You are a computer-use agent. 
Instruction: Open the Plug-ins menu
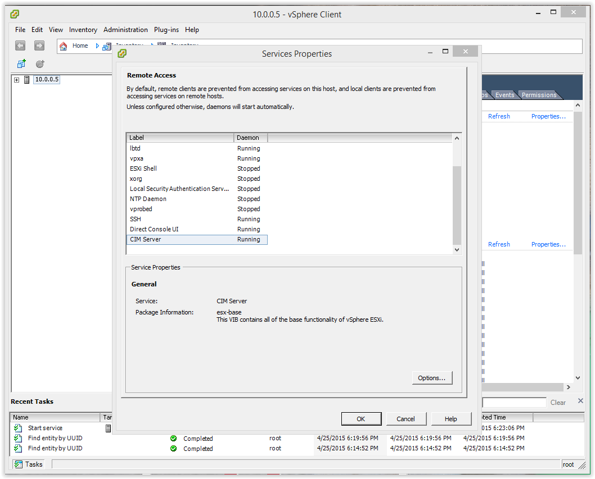point(166,30)
